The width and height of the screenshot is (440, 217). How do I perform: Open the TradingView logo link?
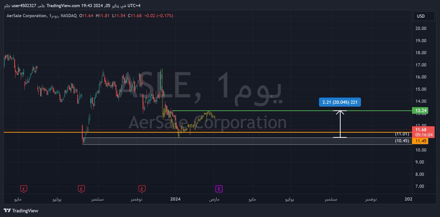pos(21,211)
